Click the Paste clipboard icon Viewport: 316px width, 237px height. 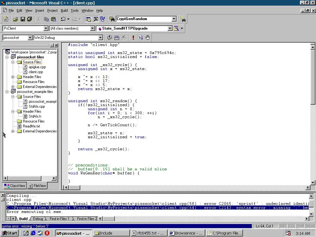tap(53, 19)
